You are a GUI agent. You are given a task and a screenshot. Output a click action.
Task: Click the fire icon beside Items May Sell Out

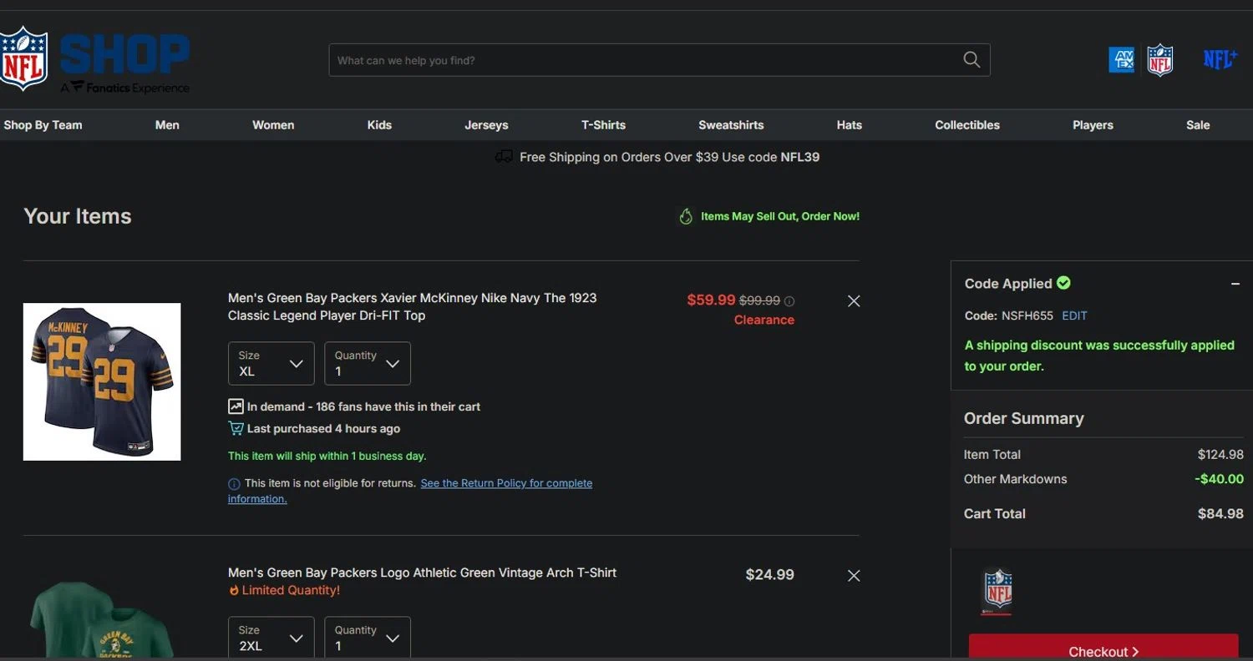point(686,217)
